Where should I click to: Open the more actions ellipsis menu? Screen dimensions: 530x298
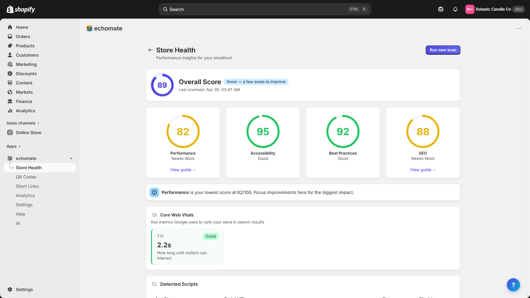519,28
